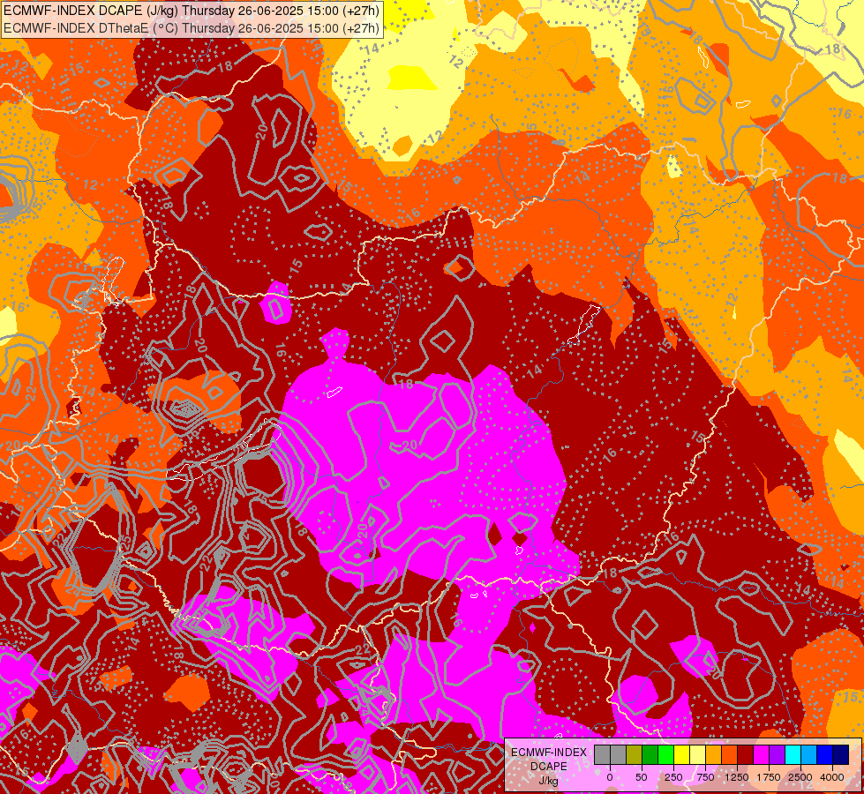
Task: Click the legend tick value 750
Action: pos(705,777)
